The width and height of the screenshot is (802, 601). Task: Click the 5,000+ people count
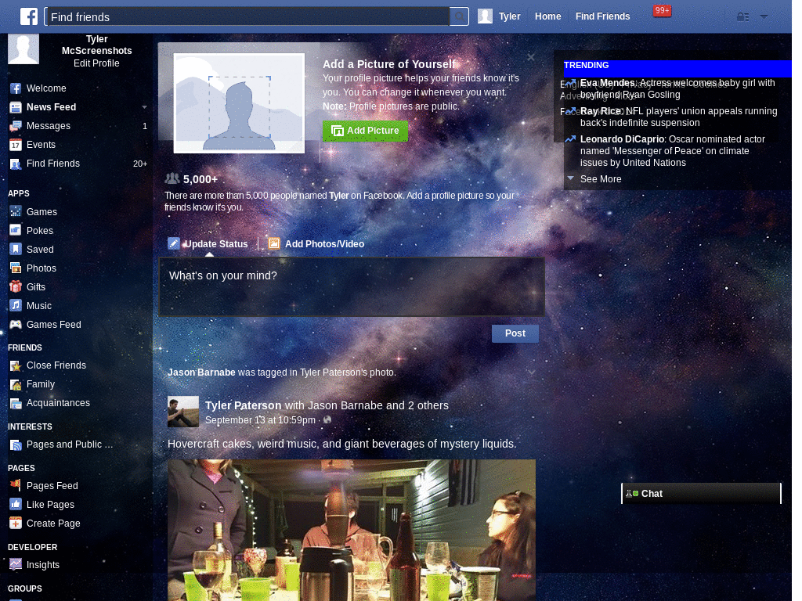tap(200, 180)
